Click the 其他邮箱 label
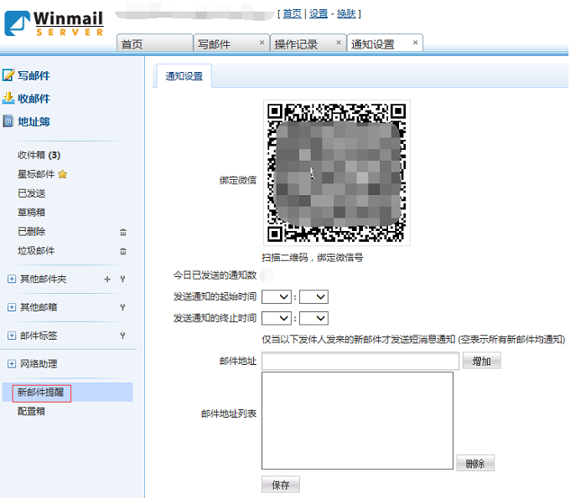This screenshot has width=570, height=498. (x=39, y=307)
